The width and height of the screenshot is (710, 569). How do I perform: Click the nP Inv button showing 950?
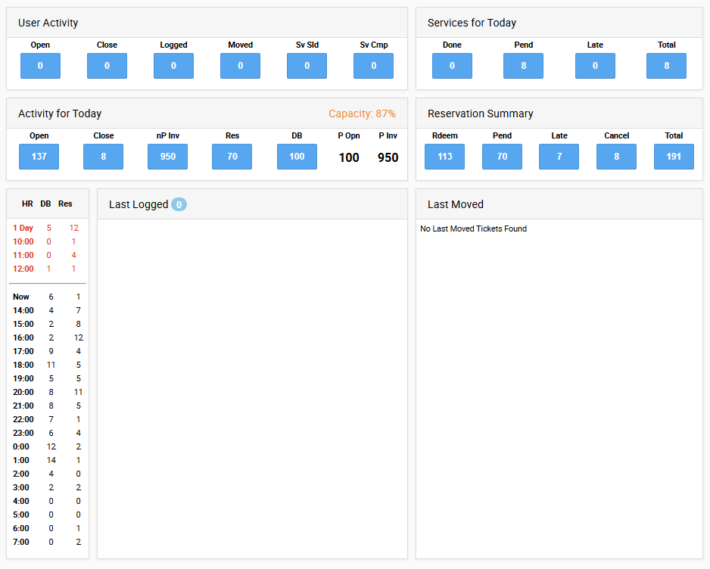[167, 157]
